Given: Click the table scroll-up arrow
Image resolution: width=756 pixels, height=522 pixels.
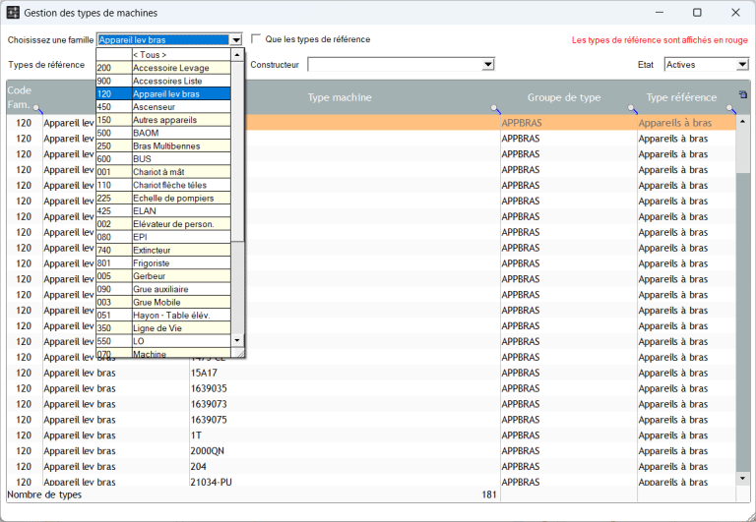Looking at the screenshot, I should [x=742, y=121].
